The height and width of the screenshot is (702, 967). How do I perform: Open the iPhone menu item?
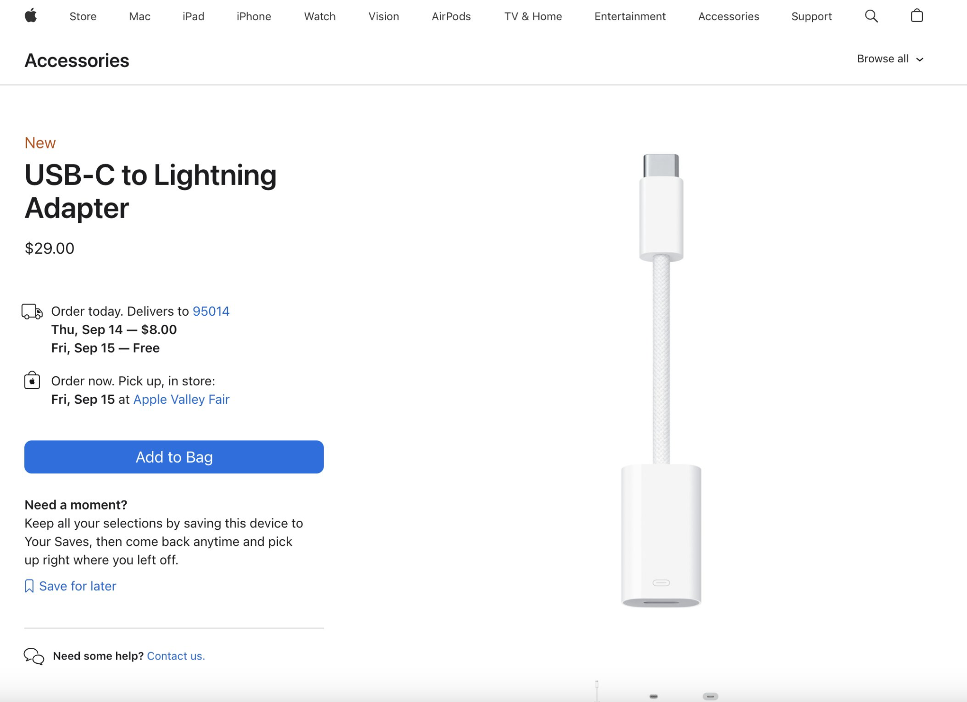point(254,16)
